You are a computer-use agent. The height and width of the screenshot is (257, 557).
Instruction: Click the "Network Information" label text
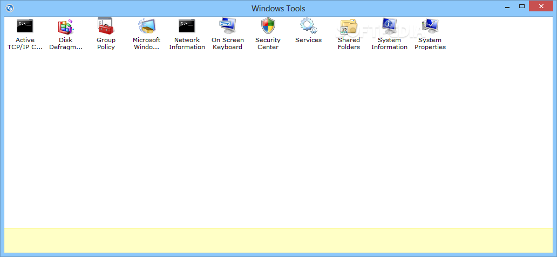pos(187,43)
